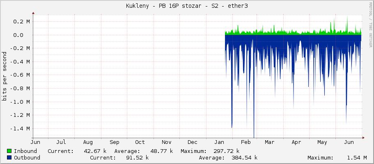Click the outbound current value '91.52 k'
The image size is (374, 164).
point(137,157)
